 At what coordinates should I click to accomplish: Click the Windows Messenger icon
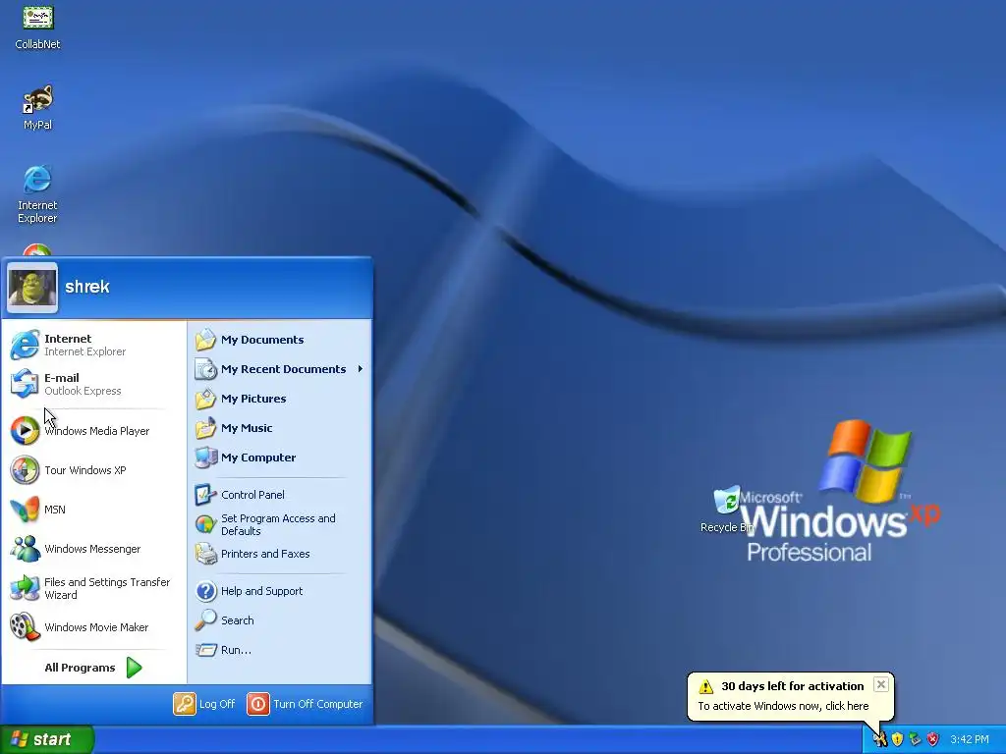tap(25, 549)
